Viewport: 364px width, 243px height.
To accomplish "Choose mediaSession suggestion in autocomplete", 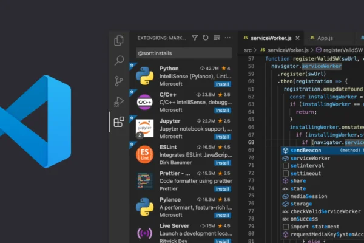I will pyautogui.click(x=323, y=196).
